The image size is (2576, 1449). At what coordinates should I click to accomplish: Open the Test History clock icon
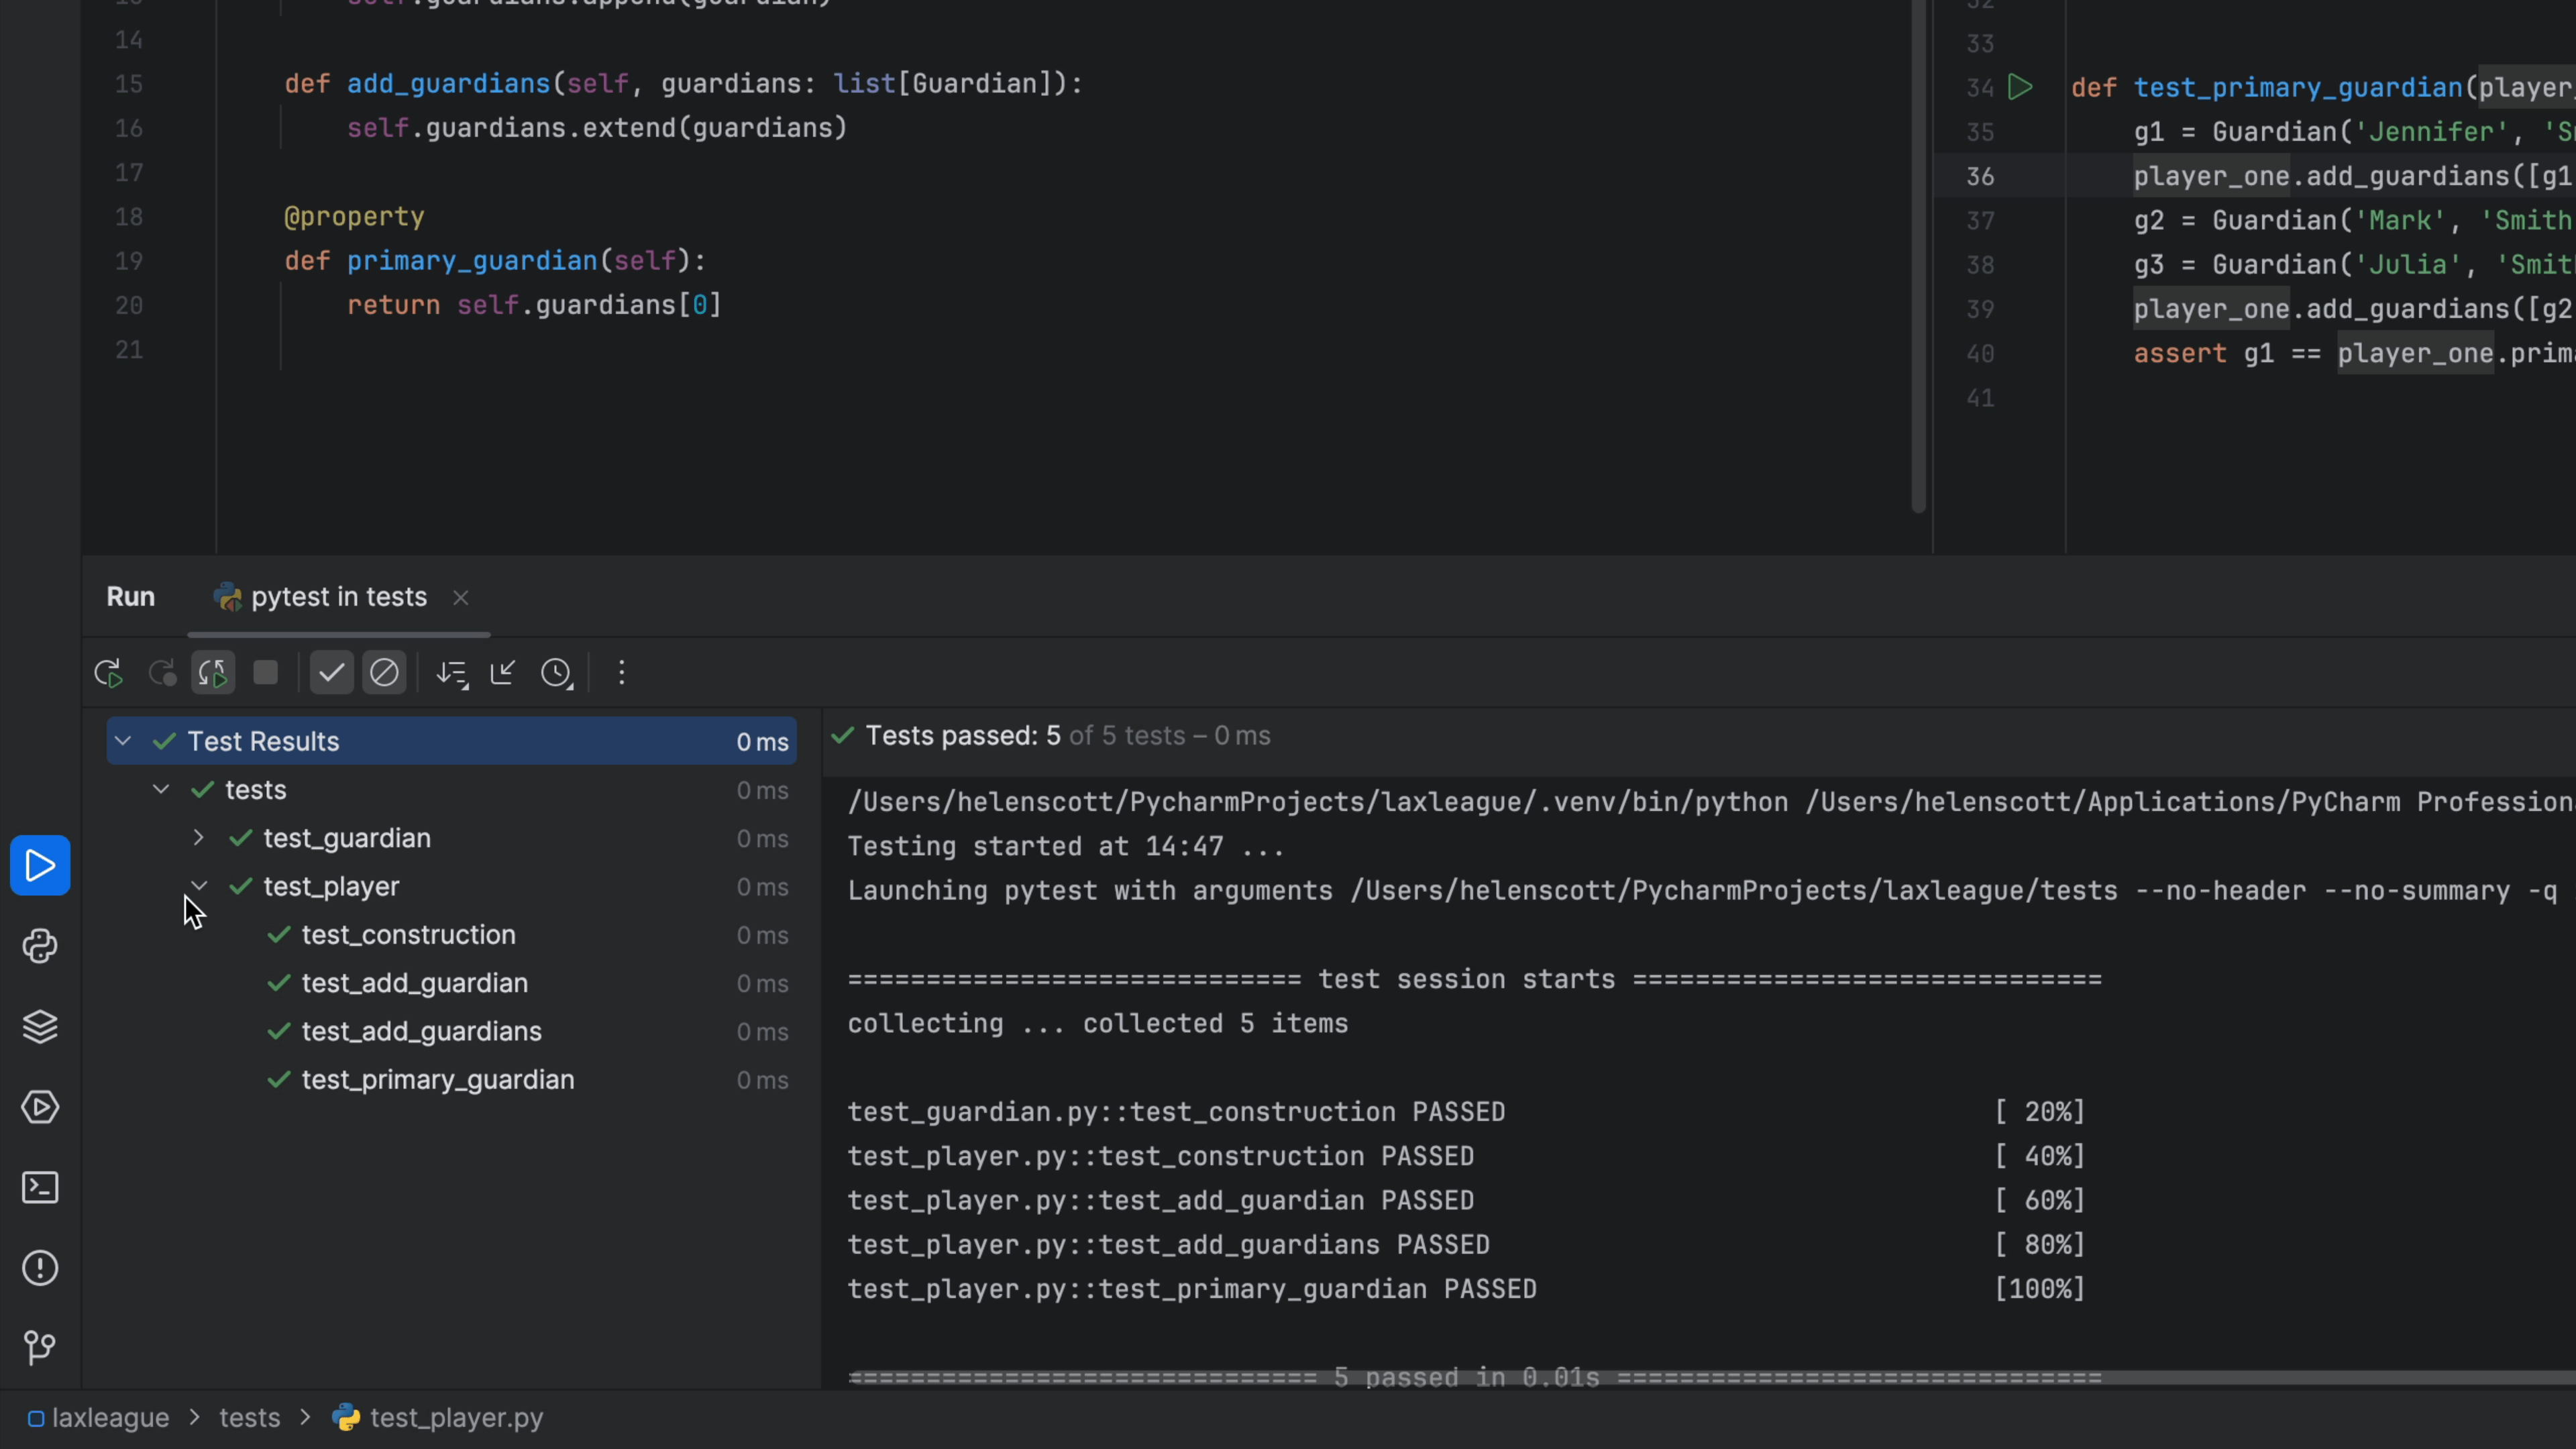(557, 673)
